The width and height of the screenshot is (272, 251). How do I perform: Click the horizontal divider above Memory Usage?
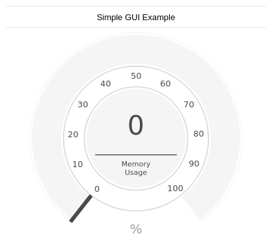(136, 155)
